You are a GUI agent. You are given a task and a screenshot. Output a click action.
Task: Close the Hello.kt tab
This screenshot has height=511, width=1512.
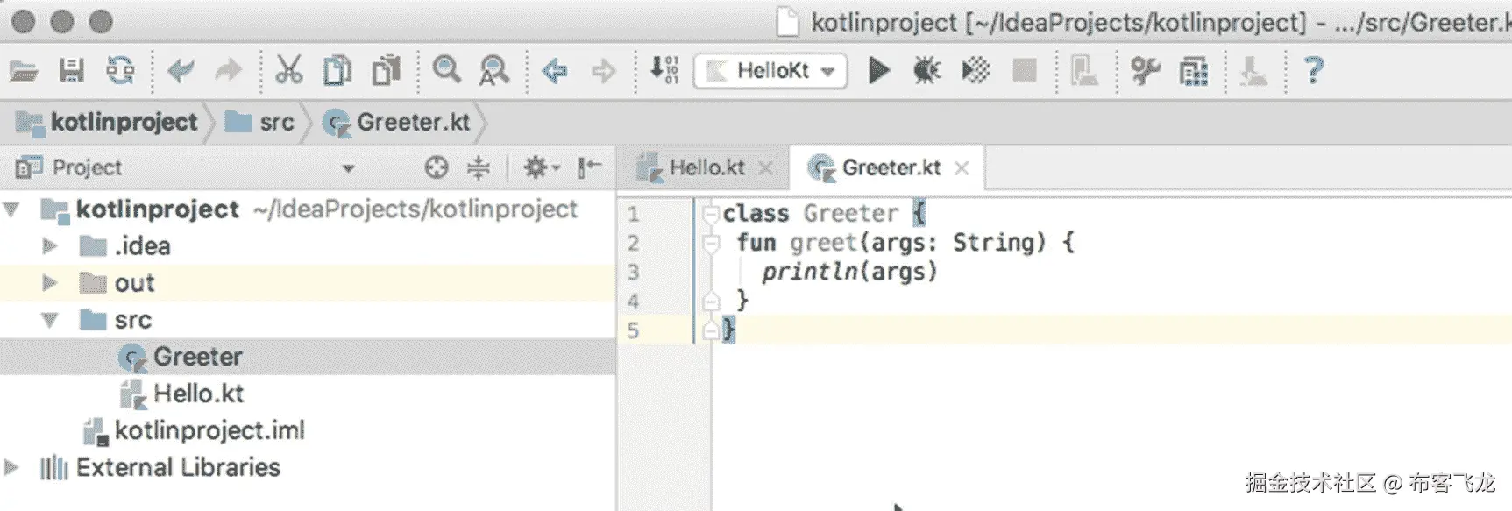click(766, 168)
